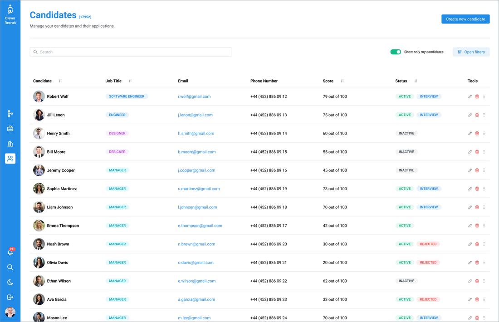499x322 pixels.
Task: Open more options for Sophia Martinez
Action: coord(484,189)
